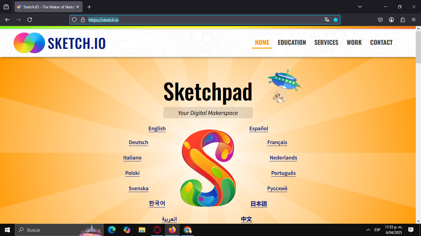Open the Firefox account icon
421x236 pixels.
(x=391, y=20)
